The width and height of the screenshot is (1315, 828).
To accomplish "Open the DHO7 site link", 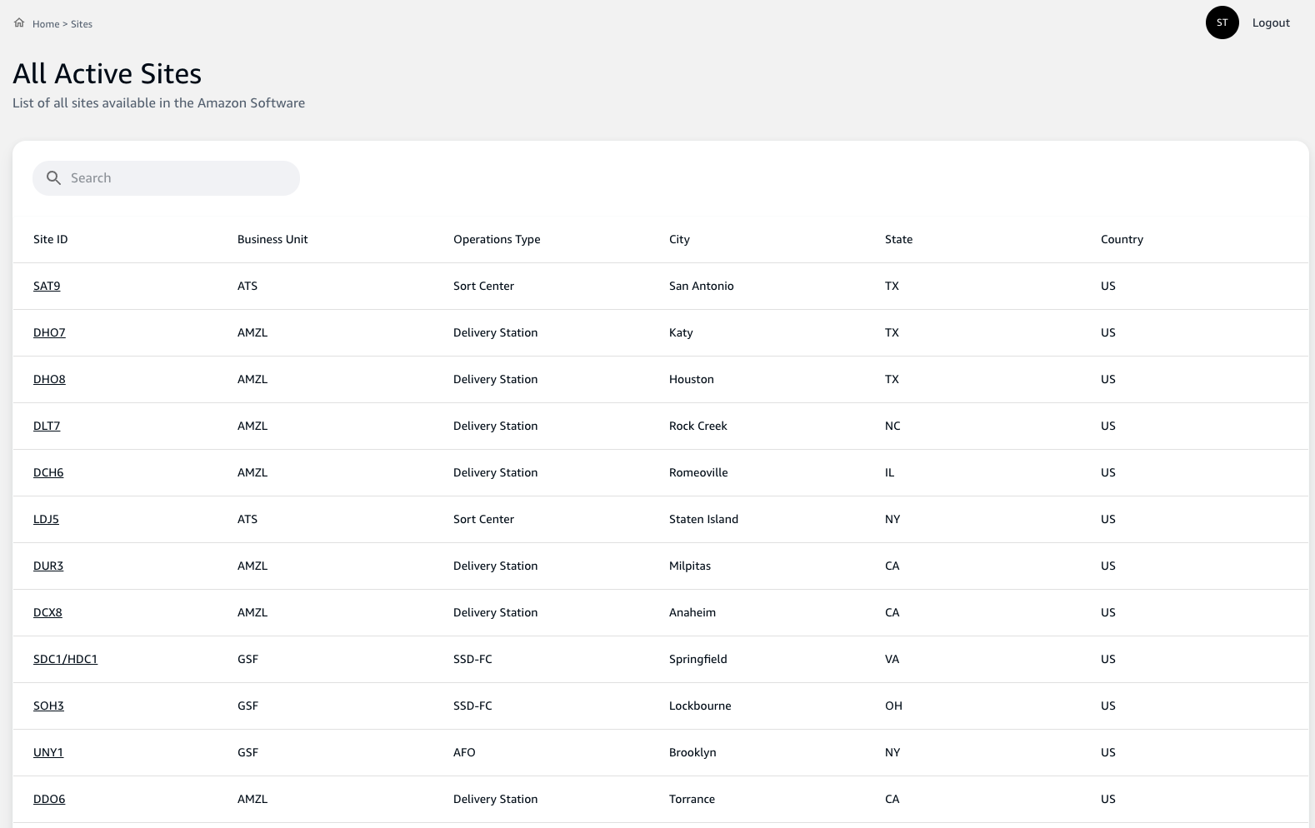I will (x=49, y=332).
